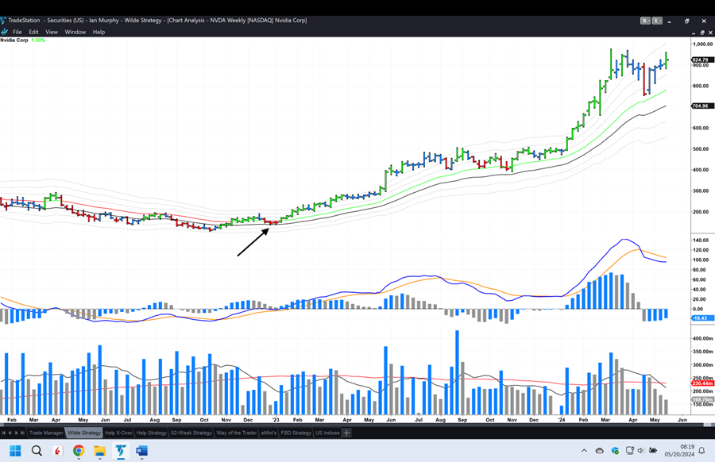Open the File menu
Image resolution: width=715 pixels, height=462 pixels.
[17, 32]
